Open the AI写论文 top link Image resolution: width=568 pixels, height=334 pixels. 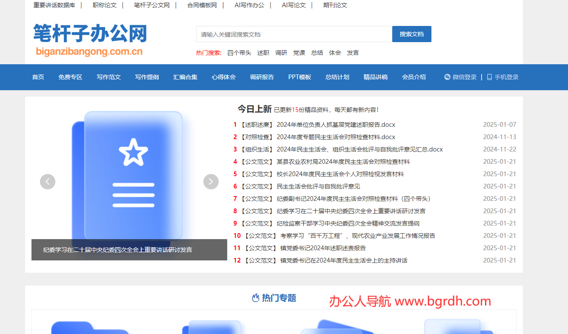pos(293,5)
